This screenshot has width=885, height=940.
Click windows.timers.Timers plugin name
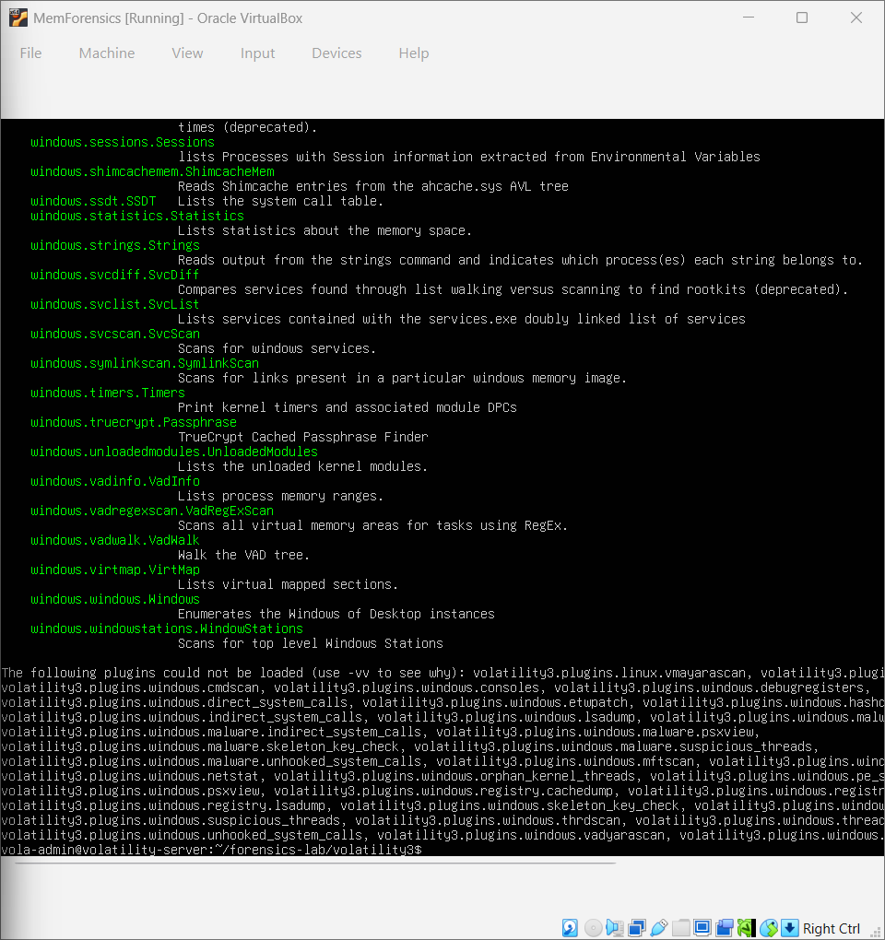point(108,393)
